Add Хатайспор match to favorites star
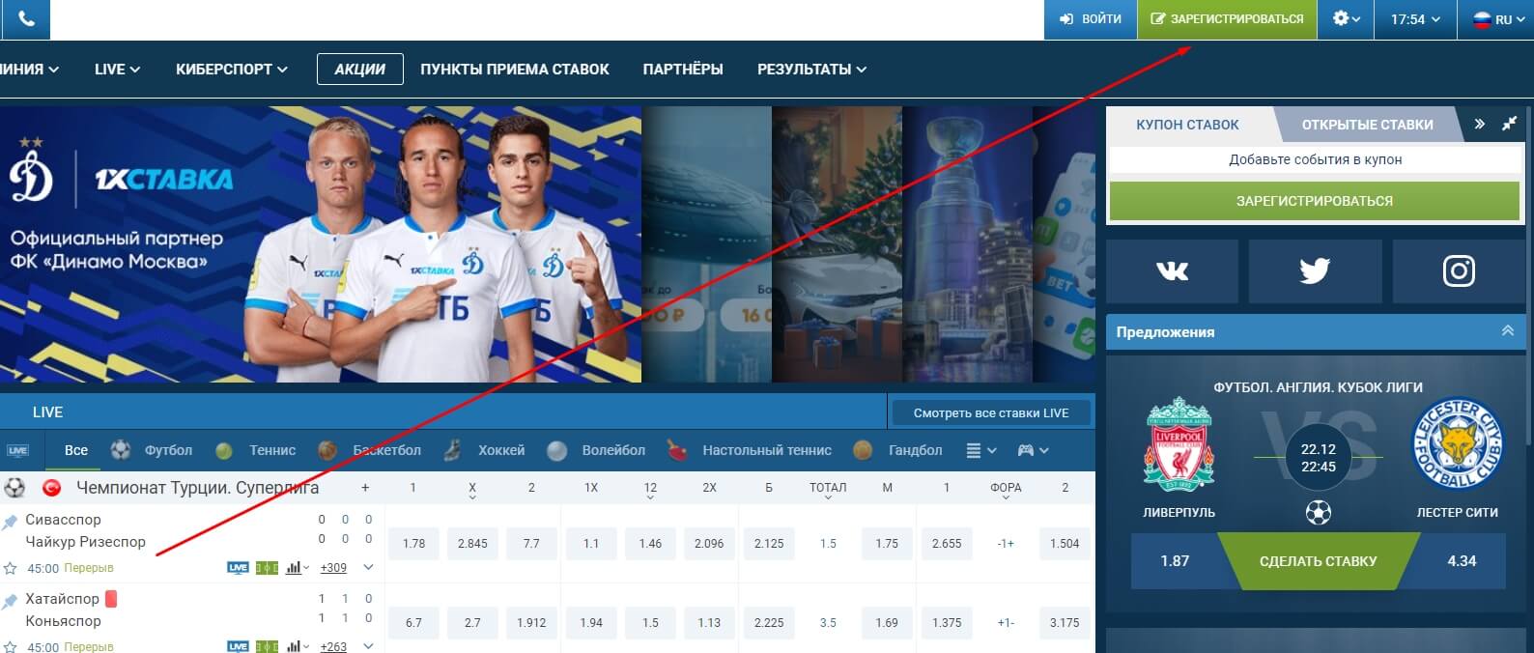The image size is (1534, 653). point(11,647)
